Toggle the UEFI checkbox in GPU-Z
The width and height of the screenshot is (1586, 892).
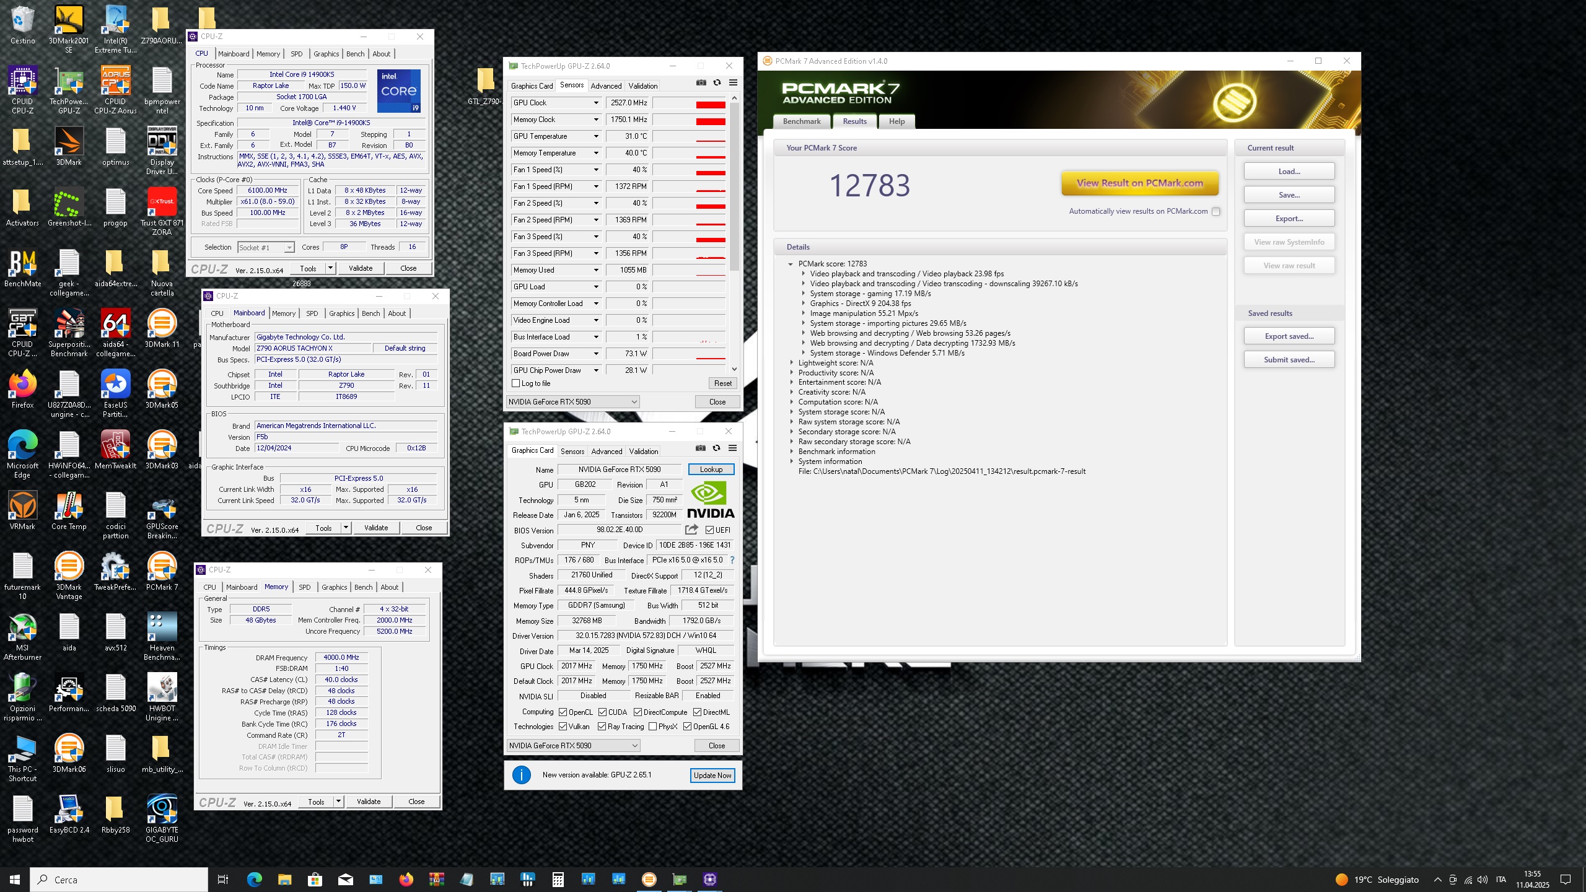coord(710,530)
